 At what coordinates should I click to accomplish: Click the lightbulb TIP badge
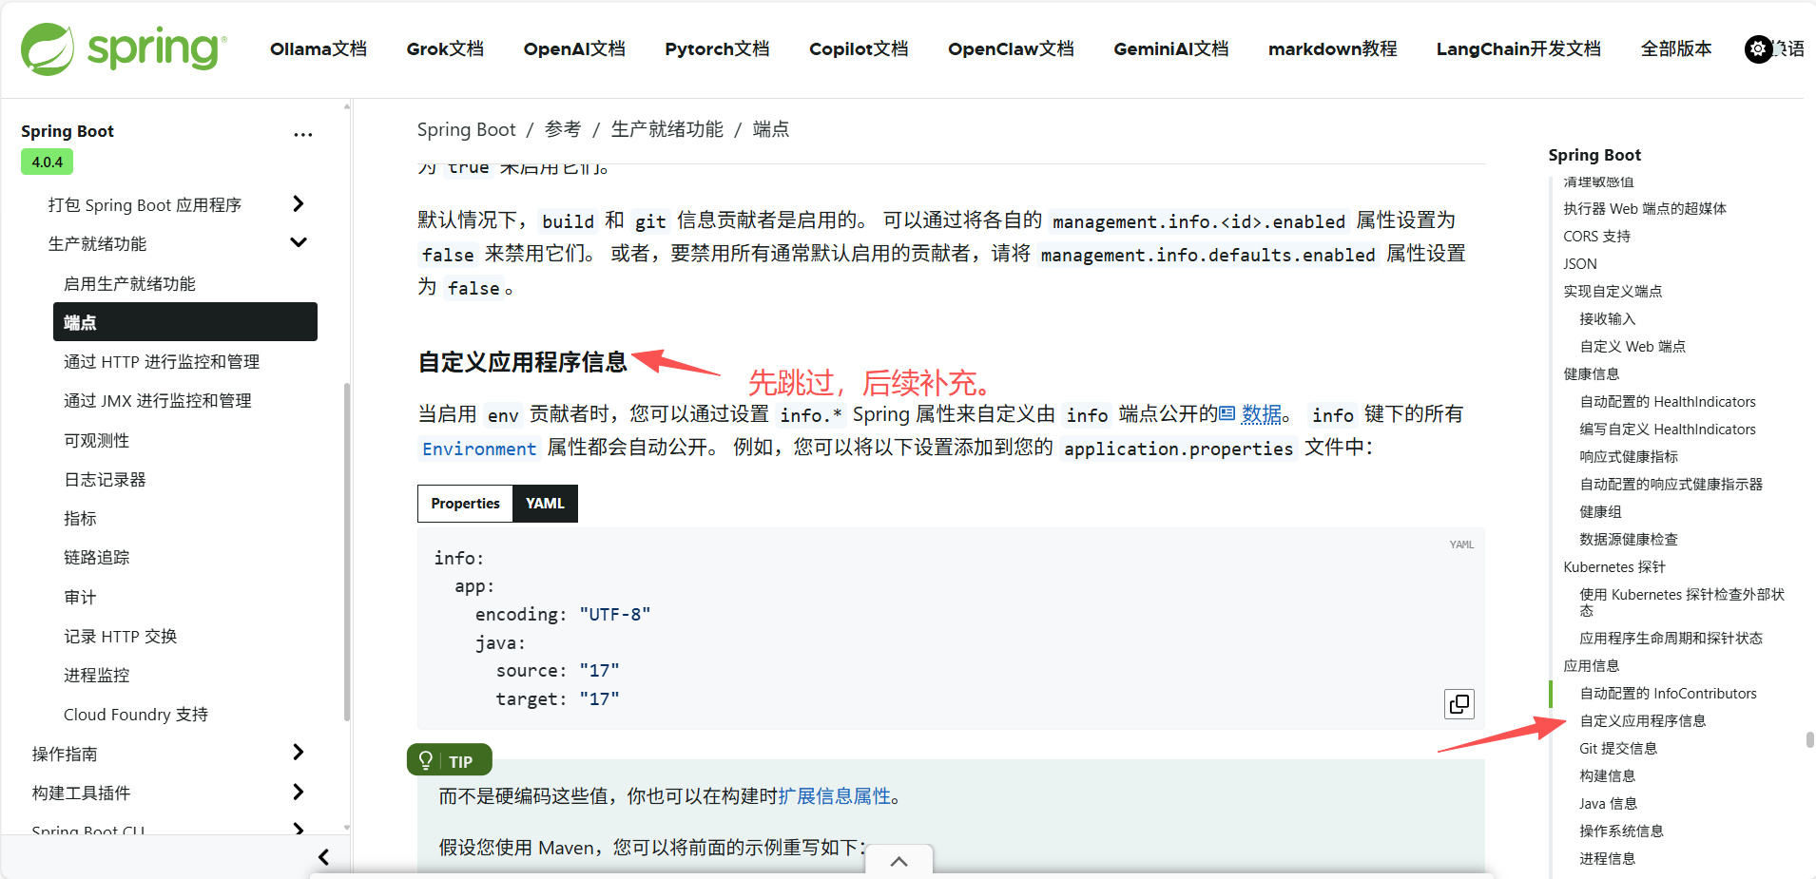tap(449, 760)
